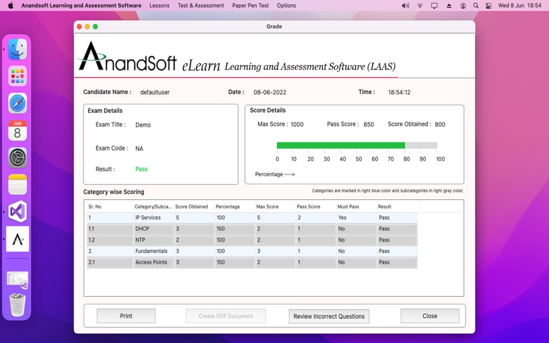This screenshot has height=343, width=549.
Task: Minimize Grade window with yellow button
Action: pos(87,27)
